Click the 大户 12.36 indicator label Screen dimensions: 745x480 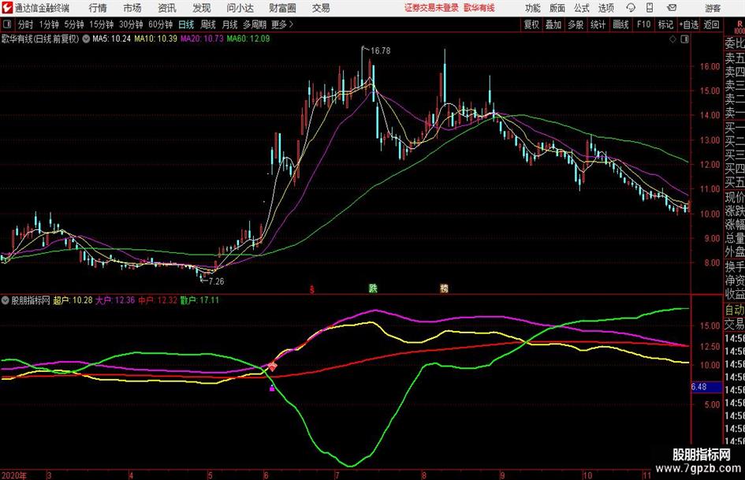115,300
